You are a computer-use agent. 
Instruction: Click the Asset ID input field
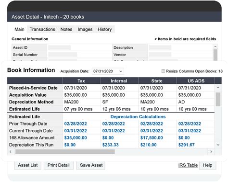(60, 47)
